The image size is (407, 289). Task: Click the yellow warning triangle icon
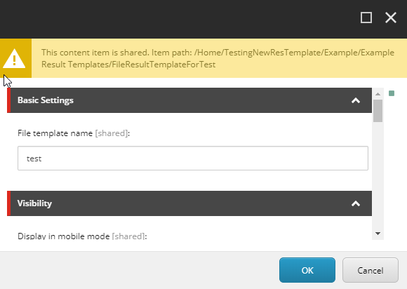point(15,58)
